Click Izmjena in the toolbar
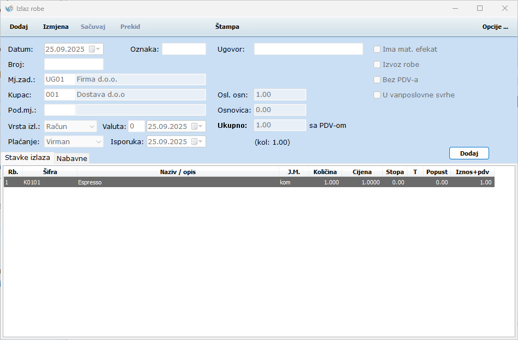This screenshot has height=340, width=518. (56, 27)
